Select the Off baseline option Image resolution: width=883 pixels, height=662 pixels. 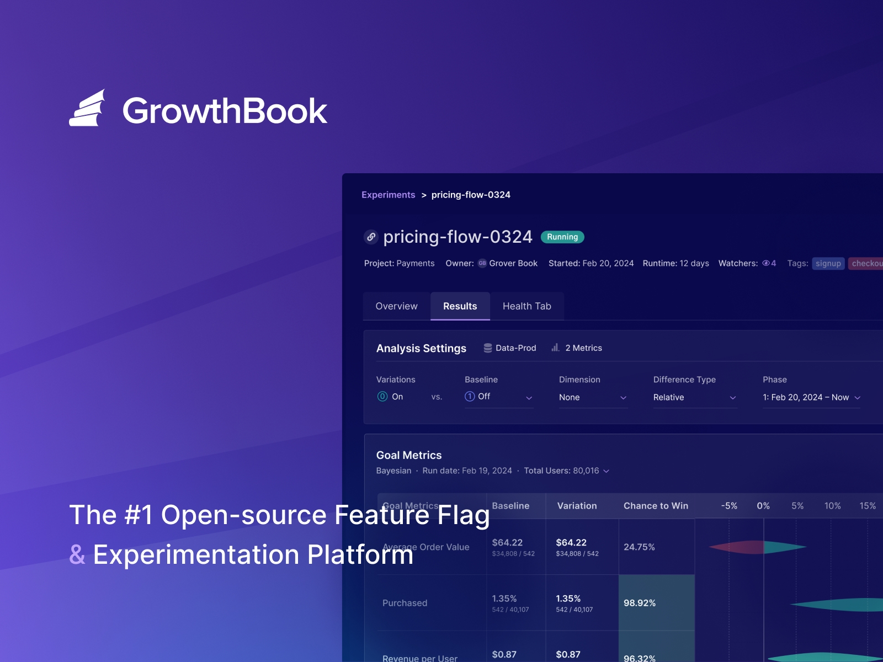(x=483, y=397)
